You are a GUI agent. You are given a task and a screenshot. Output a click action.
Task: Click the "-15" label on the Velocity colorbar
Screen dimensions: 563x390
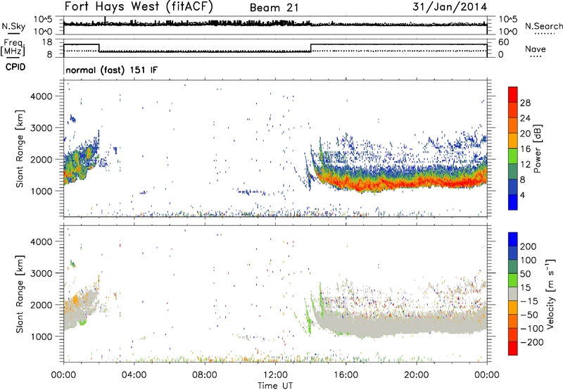[x=529, y=301]
